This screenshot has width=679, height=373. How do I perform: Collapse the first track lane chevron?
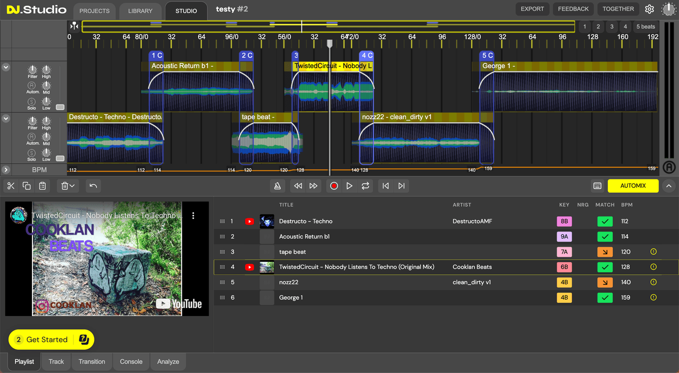pos(6,67)
